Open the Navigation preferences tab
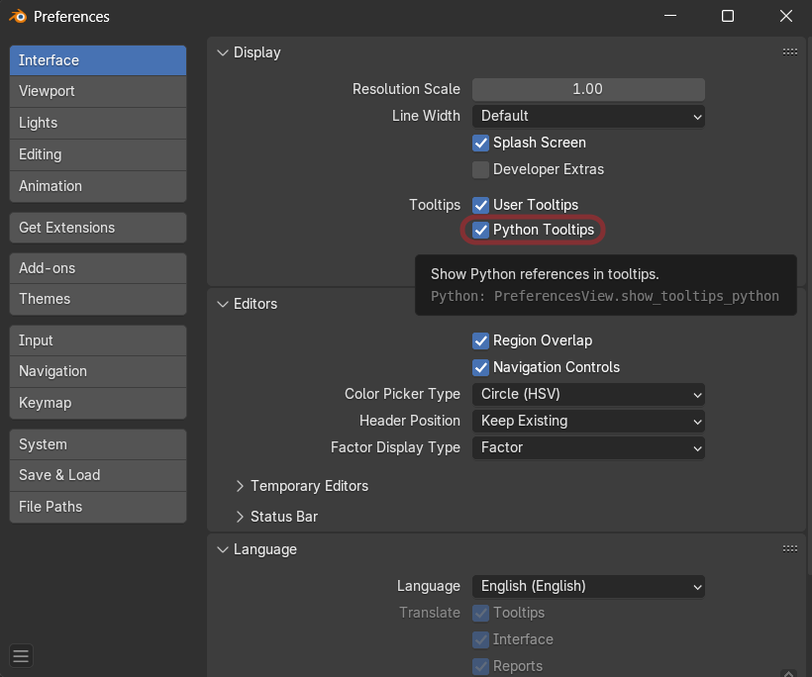The image size is (812, 677). (98, 371)
